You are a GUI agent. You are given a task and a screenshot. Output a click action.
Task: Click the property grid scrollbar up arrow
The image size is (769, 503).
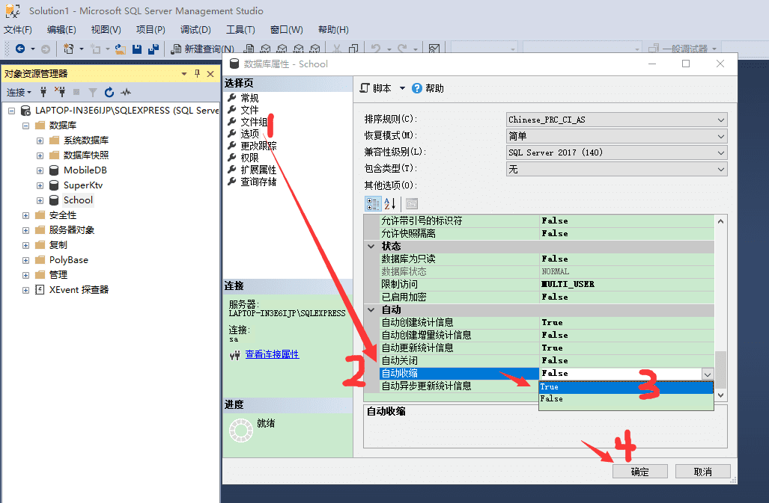[720, 221]
